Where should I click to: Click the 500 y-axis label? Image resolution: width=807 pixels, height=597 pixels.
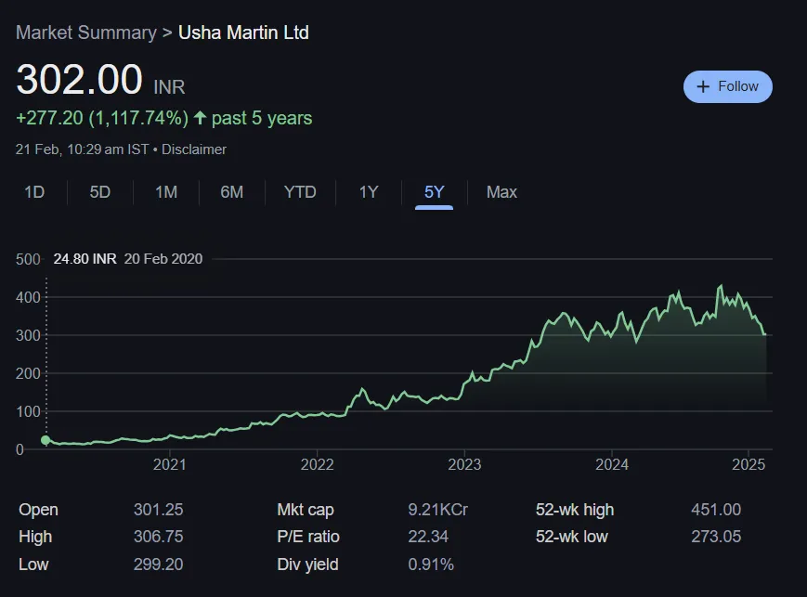click(x=28, y=259)
